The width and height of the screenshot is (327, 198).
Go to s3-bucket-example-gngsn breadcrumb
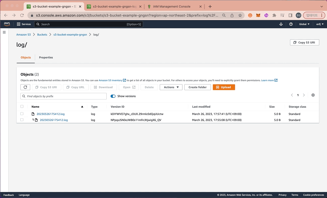click(70, 35)
